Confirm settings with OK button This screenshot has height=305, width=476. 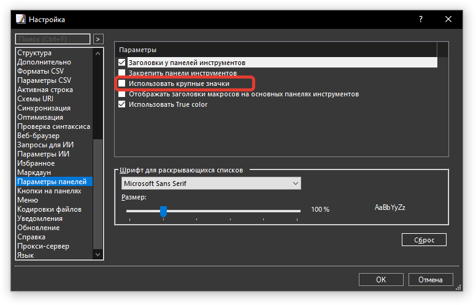click(381, 279)
